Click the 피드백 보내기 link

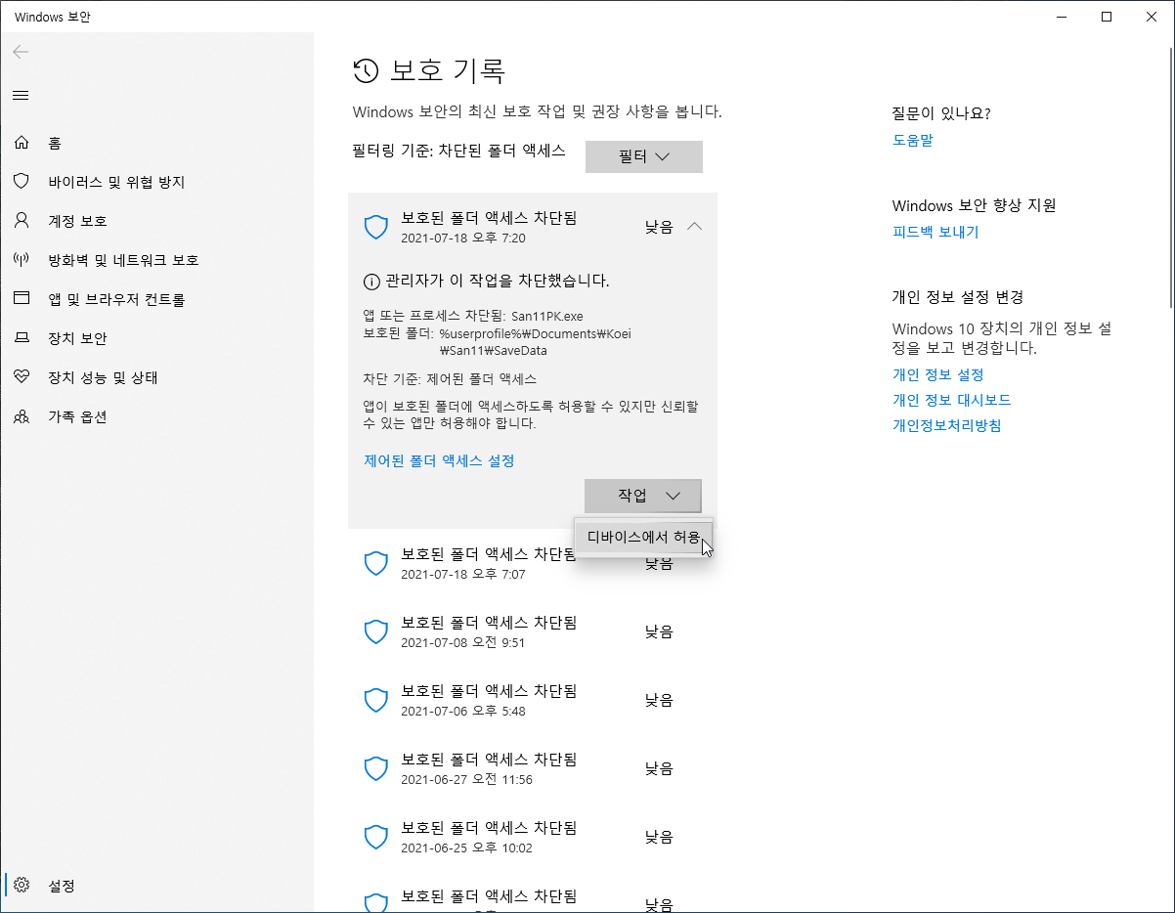[x=936, y=232]
